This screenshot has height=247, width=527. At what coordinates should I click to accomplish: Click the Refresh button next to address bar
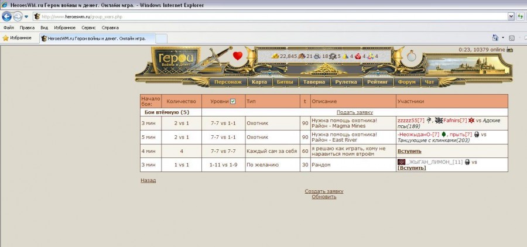coord(521,16)
